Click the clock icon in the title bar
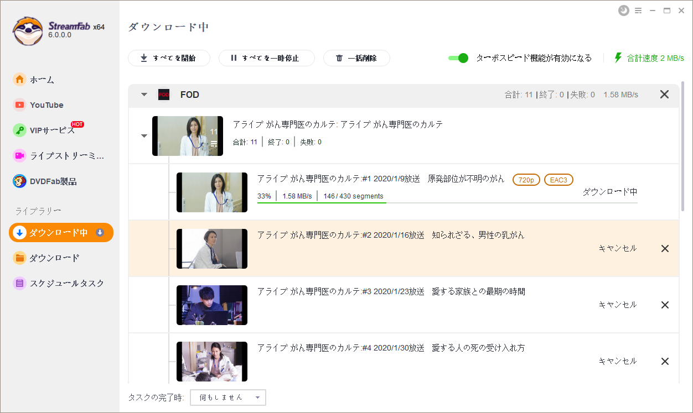This screenshot has width=693, height=413. (x=624, y=11)
